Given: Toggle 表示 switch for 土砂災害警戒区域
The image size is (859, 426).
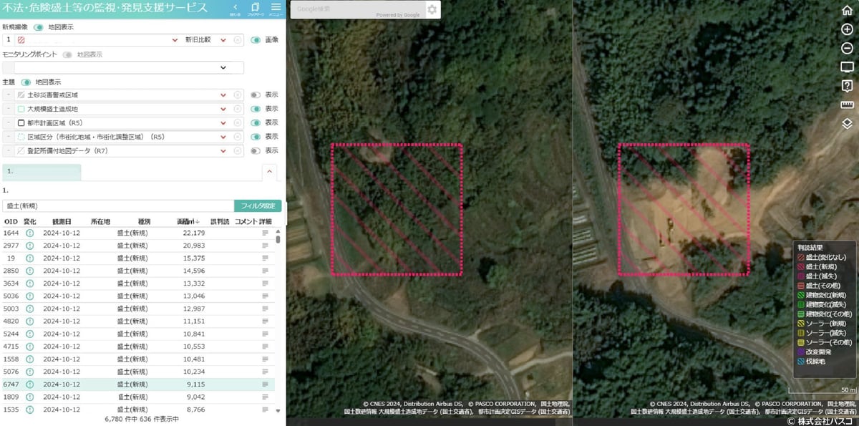Looking at the screenshot, I should tap(256, 95).
